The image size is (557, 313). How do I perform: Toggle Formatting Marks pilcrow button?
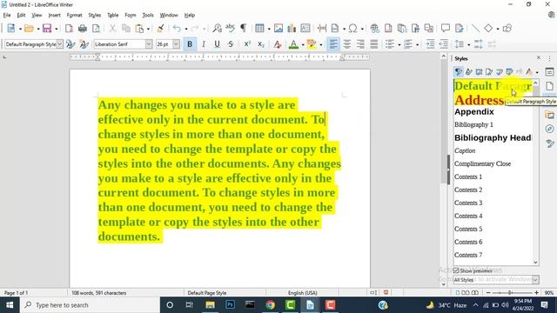point(244,29)
